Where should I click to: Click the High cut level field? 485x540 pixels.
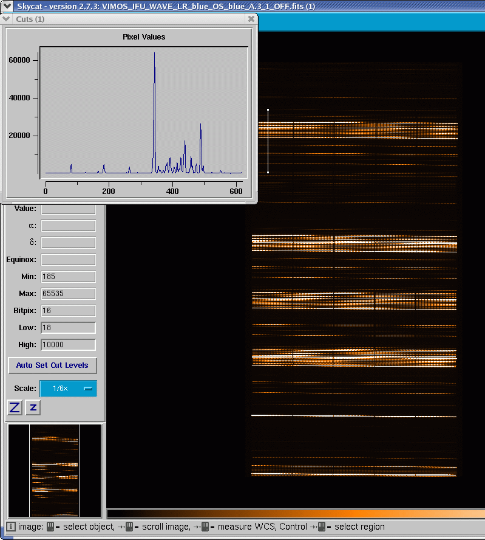68,345
